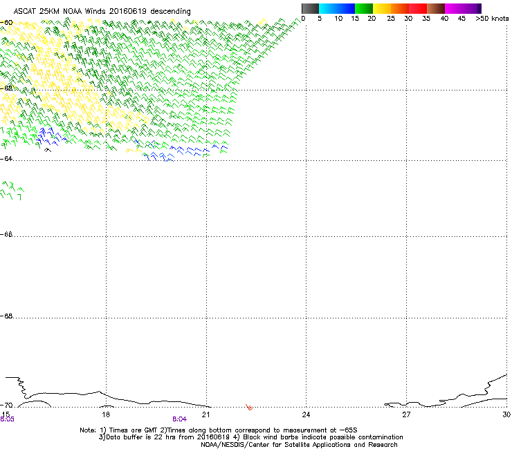Click the '30' longitude label on the bottom axis
The image size is (512, 449).
point(506,414)
